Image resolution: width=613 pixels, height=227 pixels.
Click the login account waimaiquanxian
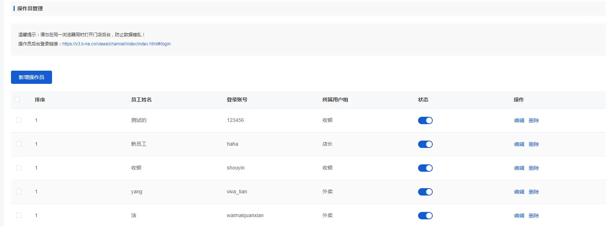pyautogui.click(x=245, y=215)
